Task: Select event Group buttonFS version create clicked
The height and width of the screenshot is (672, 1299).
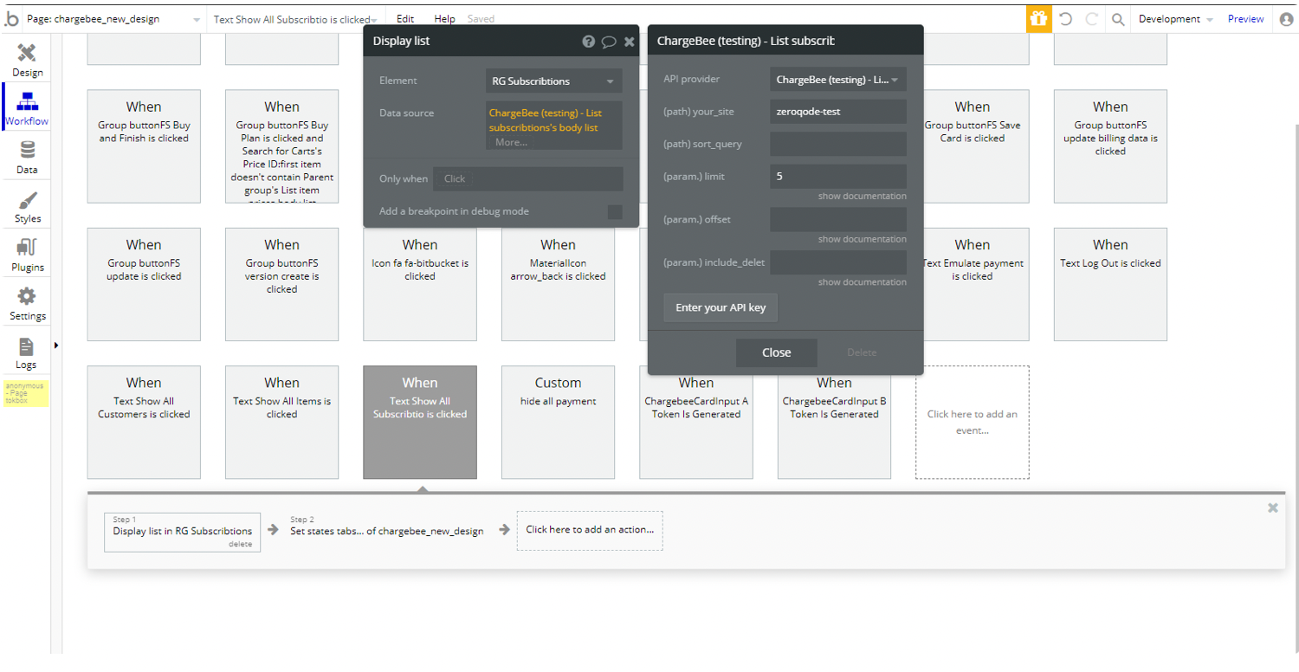Action: (281, 284)
